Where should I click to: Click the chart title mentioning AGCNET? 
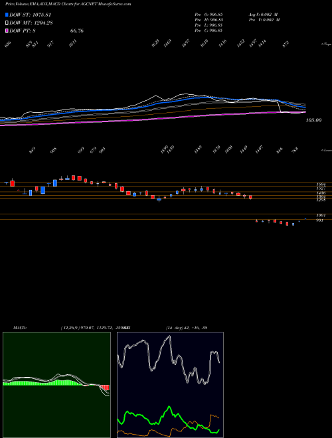click(68, 4)
